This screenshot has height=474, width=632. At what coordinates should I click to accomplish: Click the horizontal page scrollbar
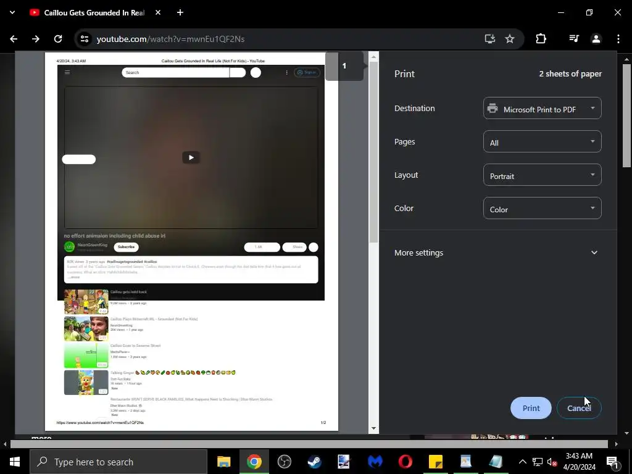tap(309, 444)
